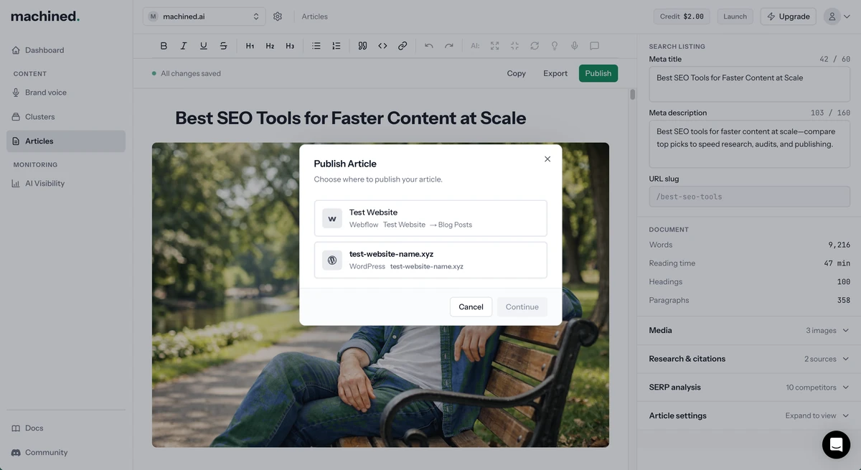Screen dimensions: 861x470
Task: Insert a code block
Action: (x=382, y=46)
